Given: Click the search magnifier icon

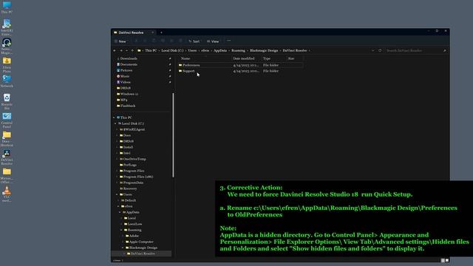Looking at the screenshot, I should coord(445,51).
